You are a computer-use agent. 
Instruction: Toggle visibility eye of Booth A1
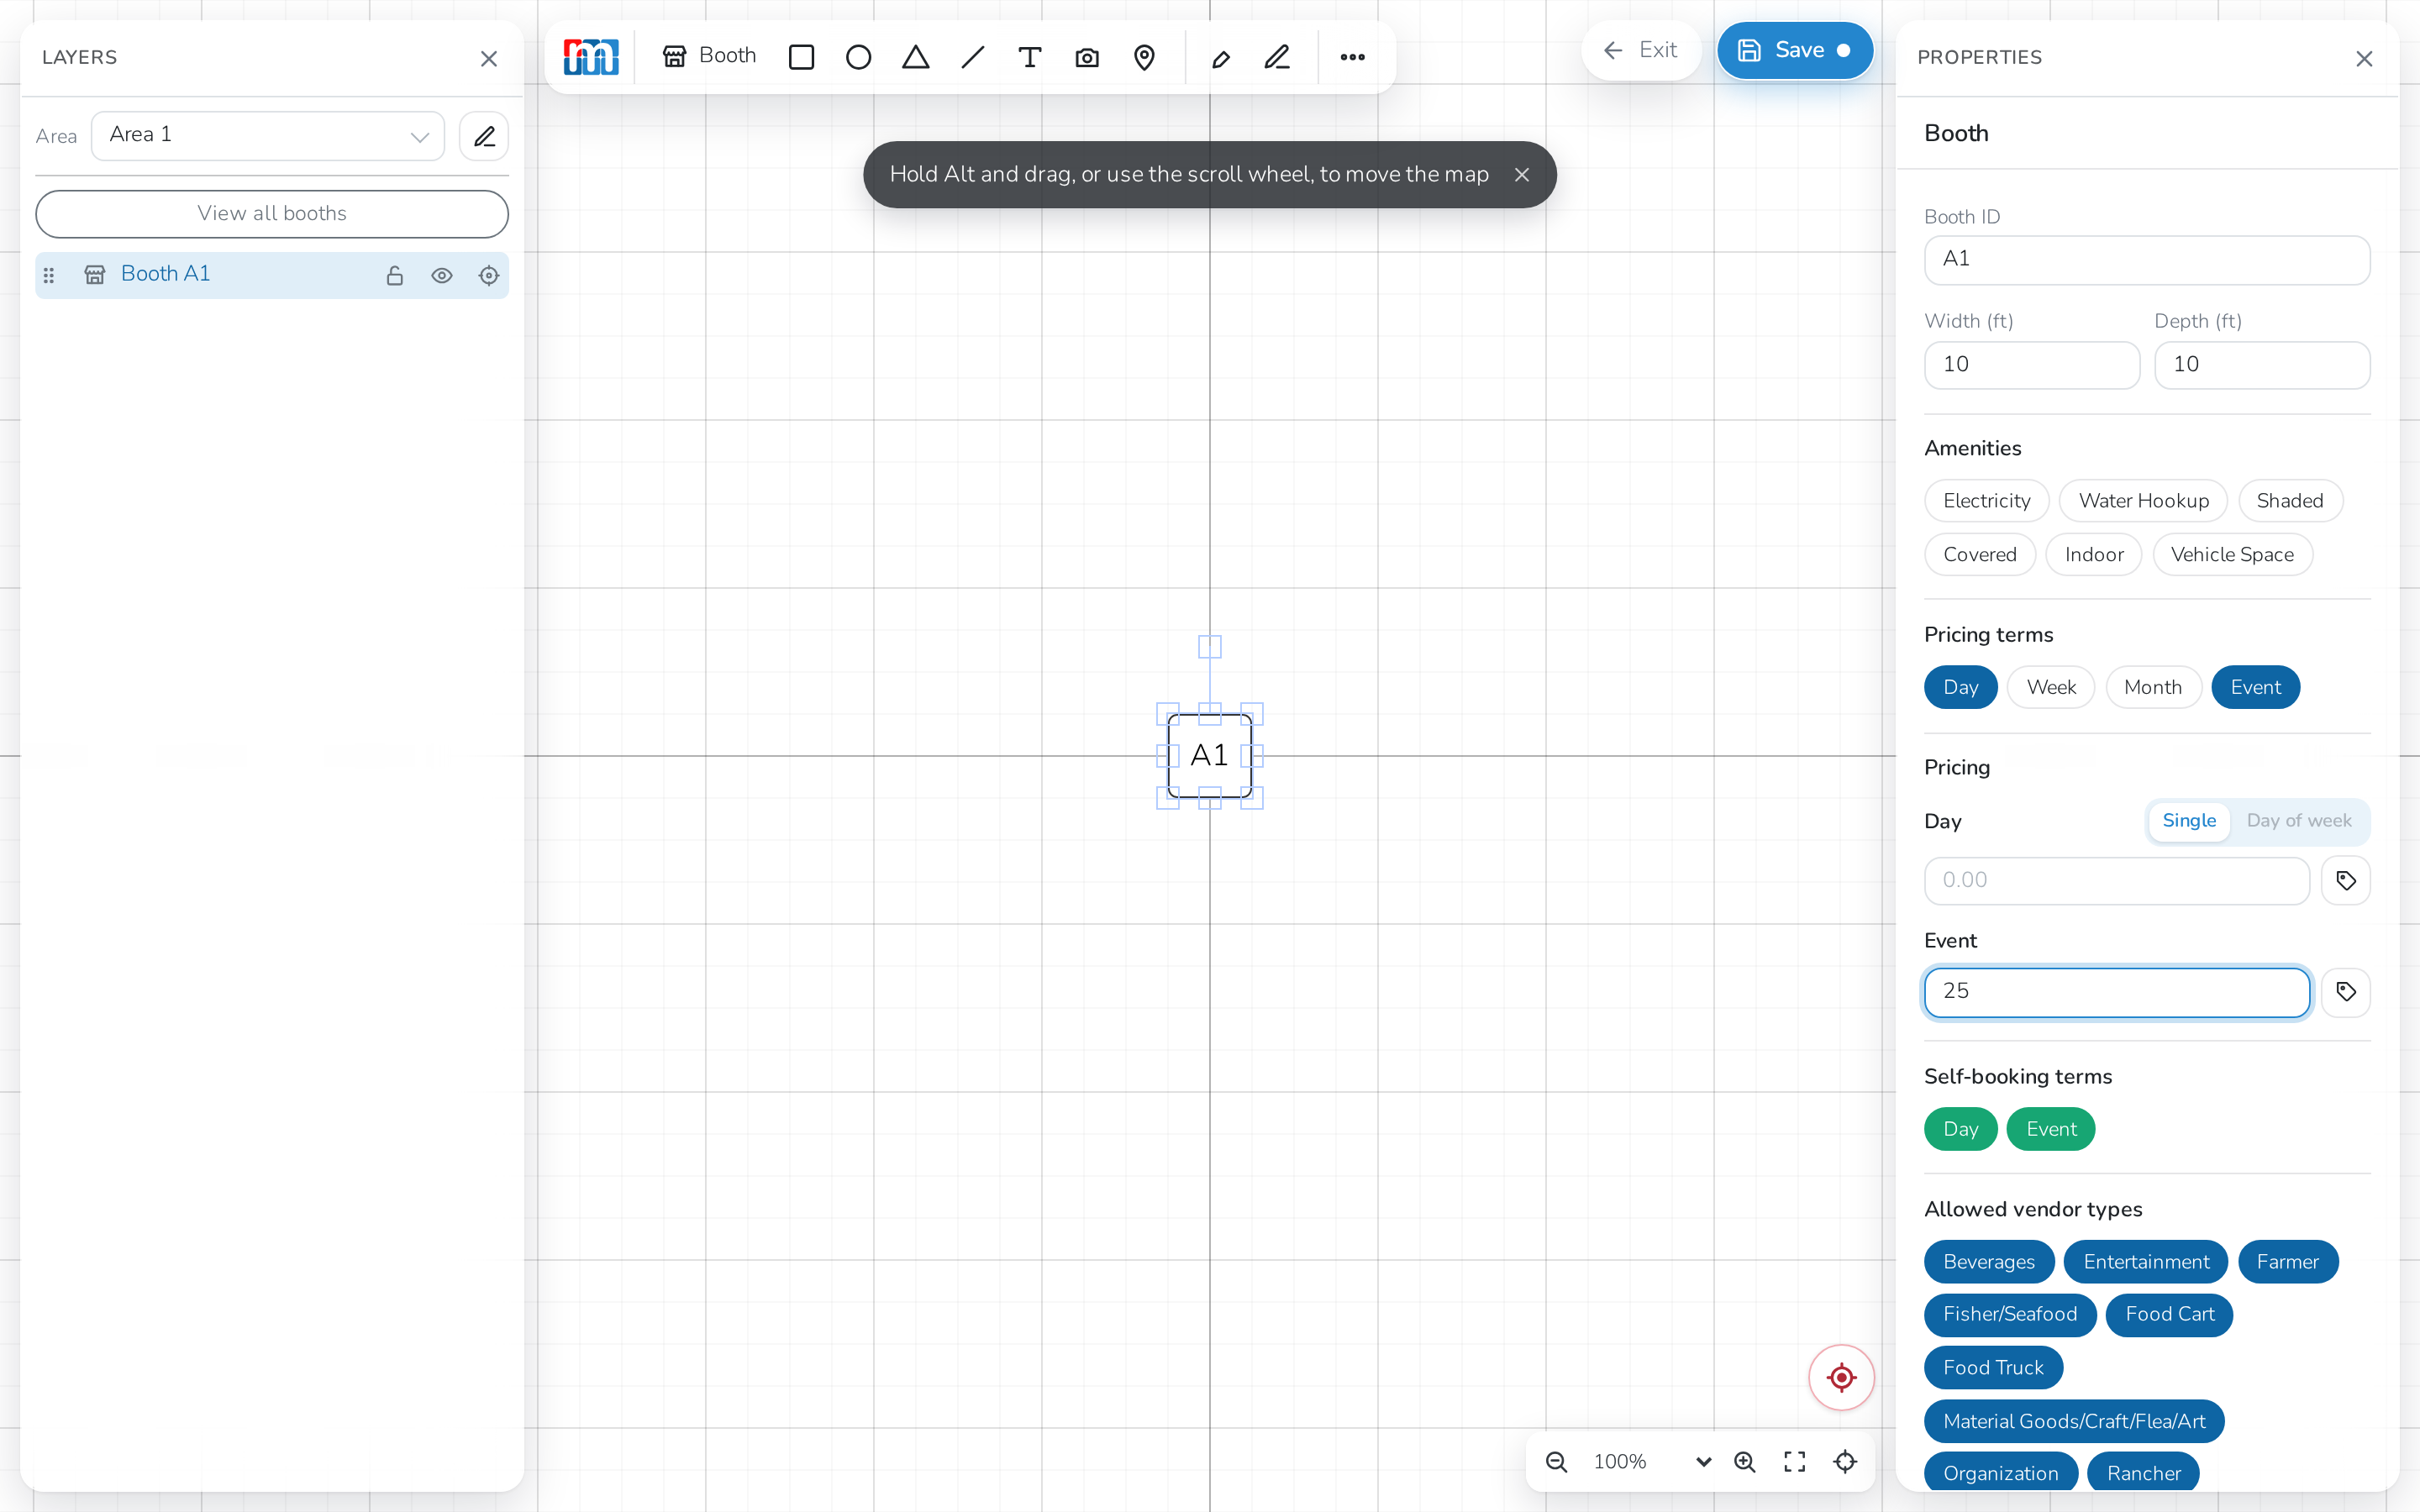click(x=442, y=275)
